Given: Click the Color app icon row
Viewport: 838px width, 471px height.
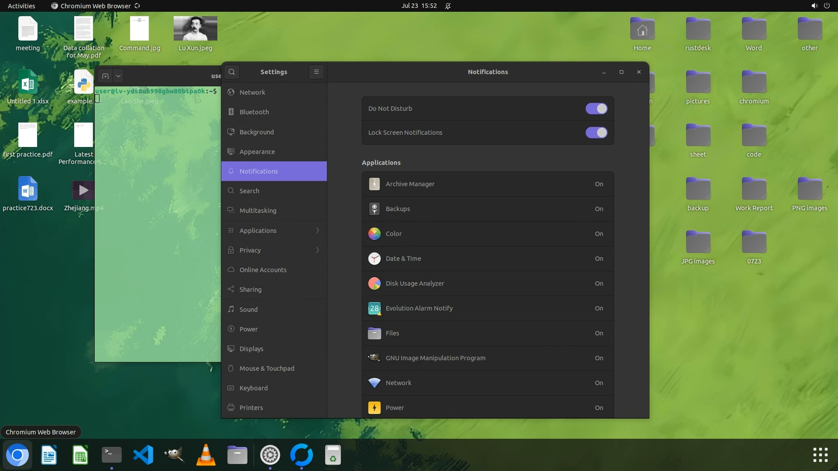Looking at the screenshot, I should [x=374, y=234].
